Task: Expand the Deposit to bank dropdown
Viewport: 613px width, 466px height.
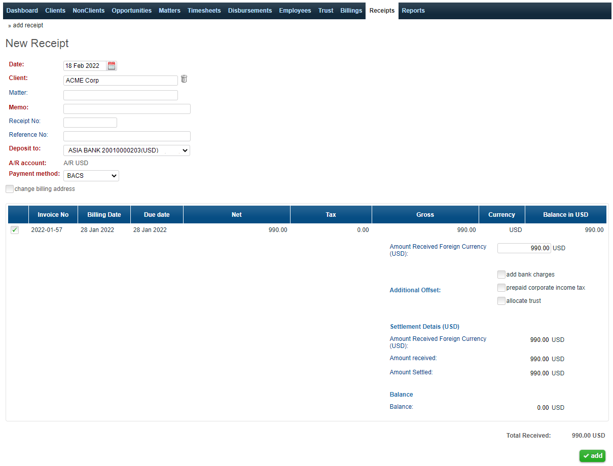Action: 126,150
